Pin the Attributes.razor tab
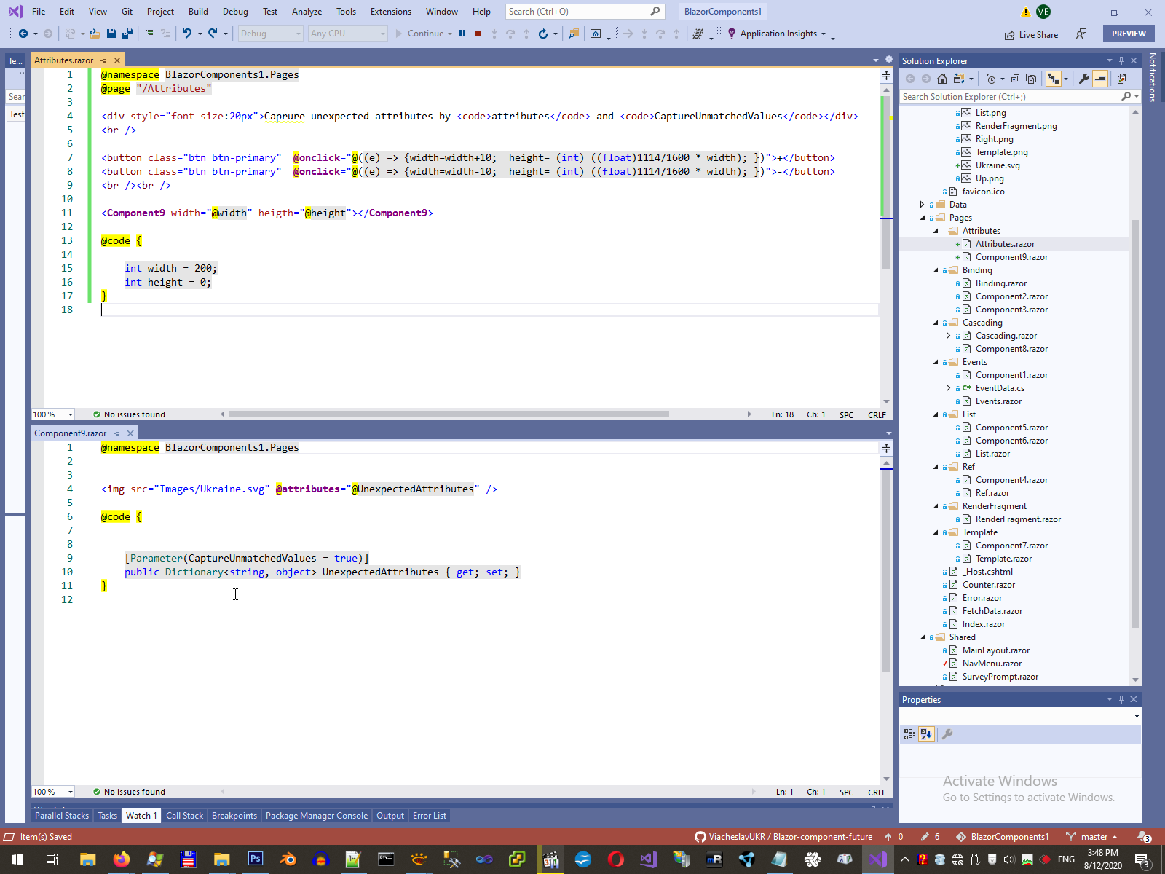The width and height of the screenshot is (1165, 874). [x=104, y=60]
